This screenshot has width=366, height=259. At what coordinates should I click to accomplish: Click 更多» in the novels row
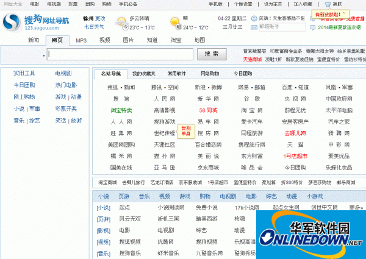[356, 207]
